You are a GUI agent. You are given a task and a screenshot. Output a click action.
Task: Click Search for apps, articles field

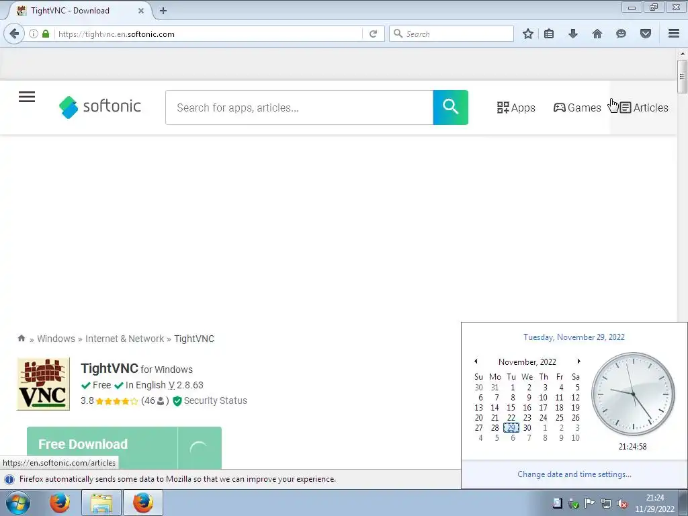point(299,107)
